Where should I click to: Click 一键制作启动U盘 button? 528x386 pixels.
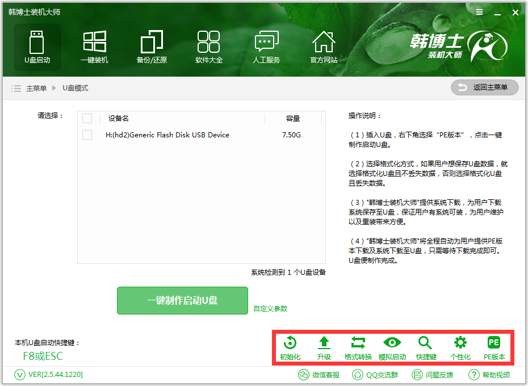pyautogui.click(x=182, y=300)
